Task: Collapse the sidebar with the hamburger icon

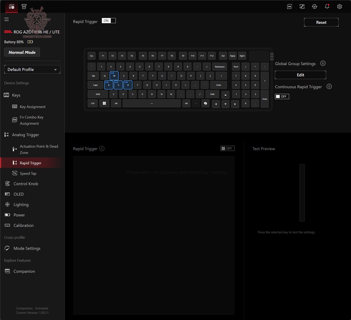Action: [6, 19]
